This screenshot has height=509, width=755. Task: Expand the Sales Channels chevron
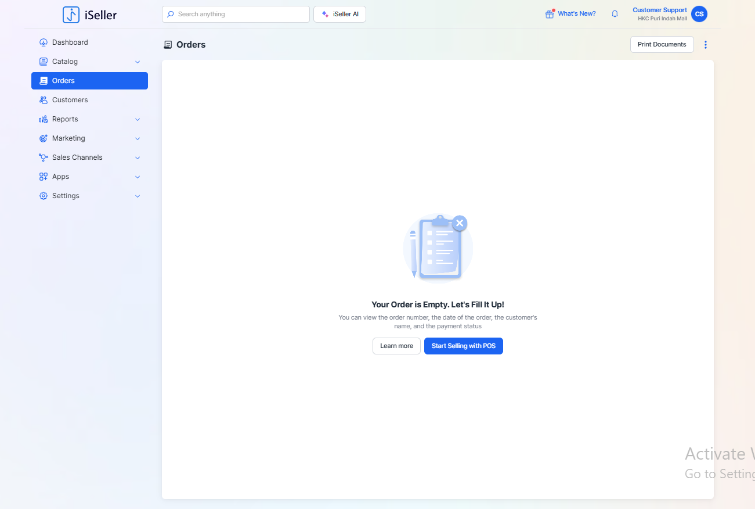138,157
